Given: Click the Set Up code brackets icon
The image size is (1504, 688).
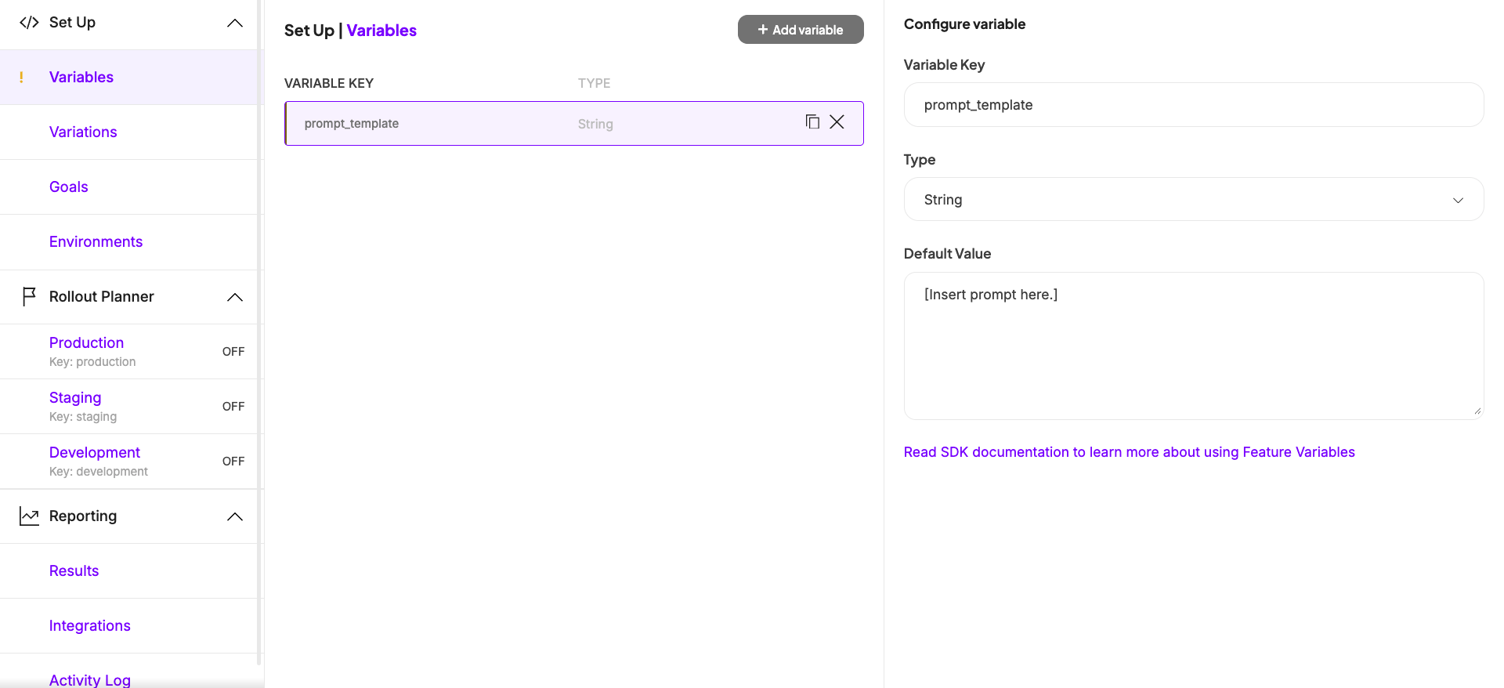Looking at the screenshot, I should pyautogui.click(x=29, y=23).
